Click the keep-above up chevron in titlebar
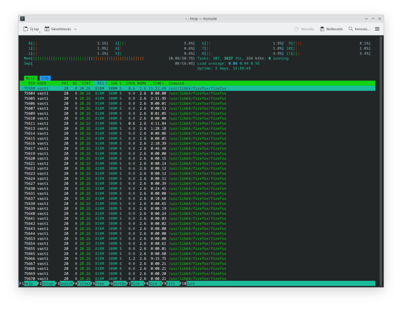 point(373,19)
